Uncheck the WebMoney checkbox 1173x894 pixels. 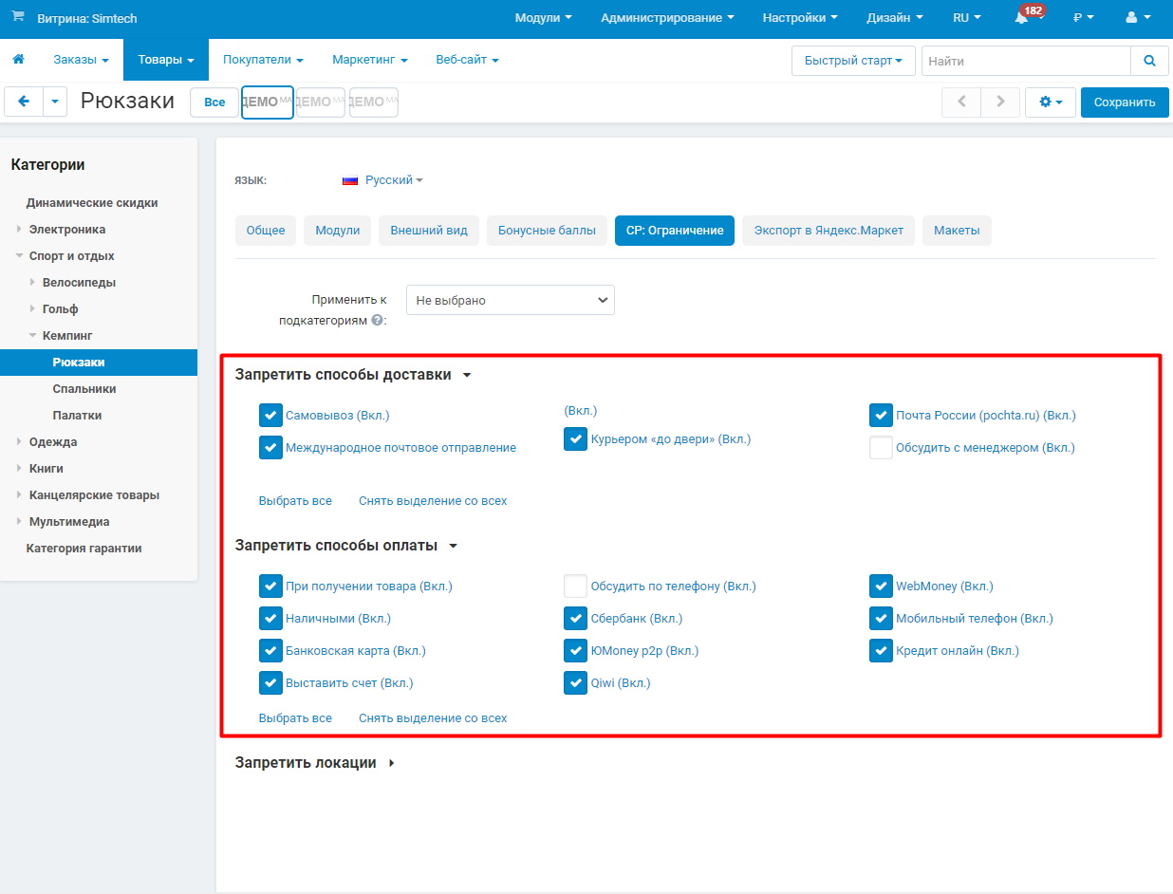(x=882, y=587)
